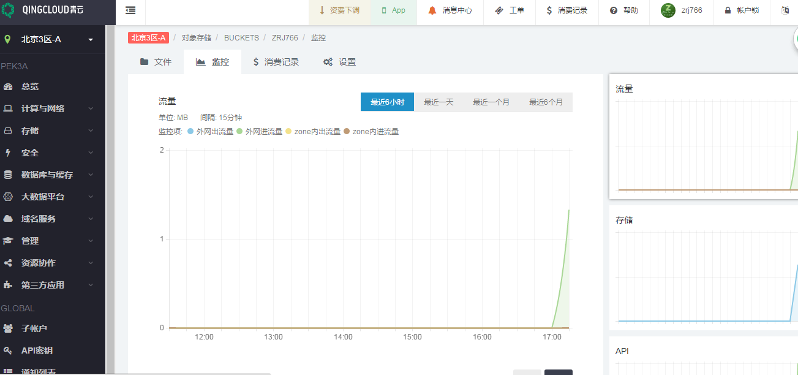Click the zrj766 user avatar
The width and height of the screenshot is (798, 375).
tap(668, 10)
